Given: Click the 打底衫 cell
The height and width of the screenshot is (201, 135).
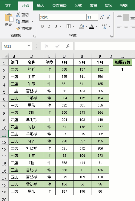Looking at the screenshot, I should [x=32, y=148].
